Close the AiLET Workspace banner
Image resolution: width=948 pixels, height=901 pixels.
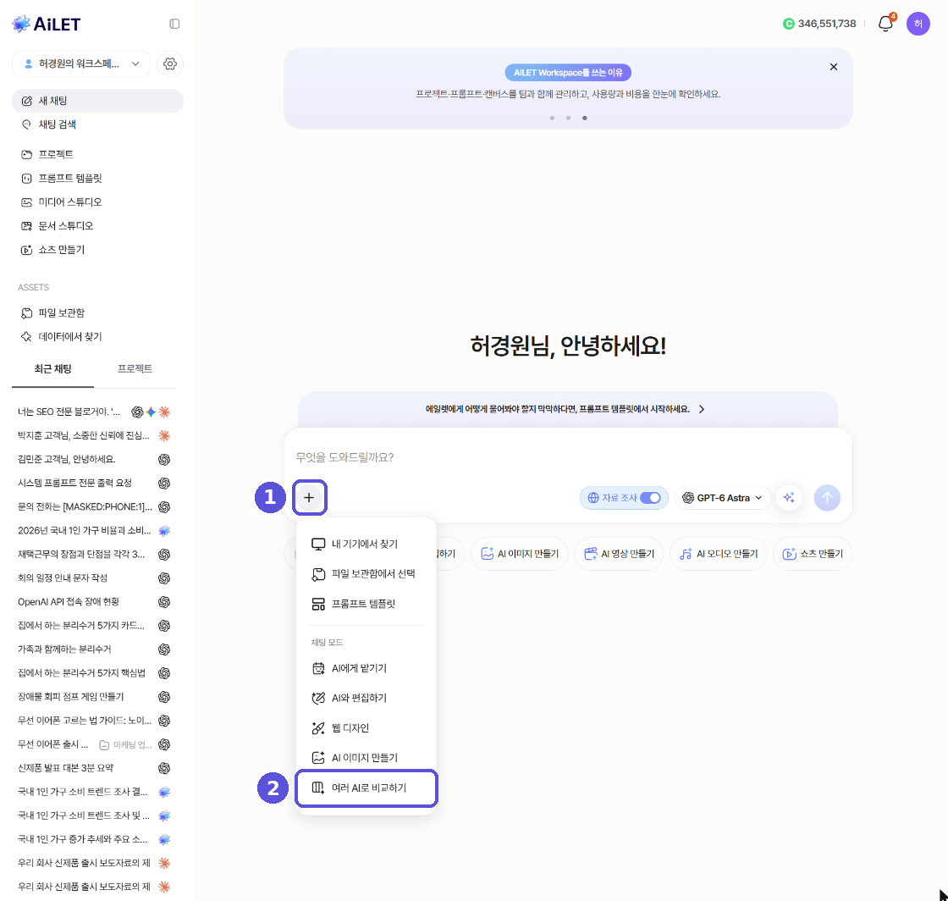click(833, 67)
